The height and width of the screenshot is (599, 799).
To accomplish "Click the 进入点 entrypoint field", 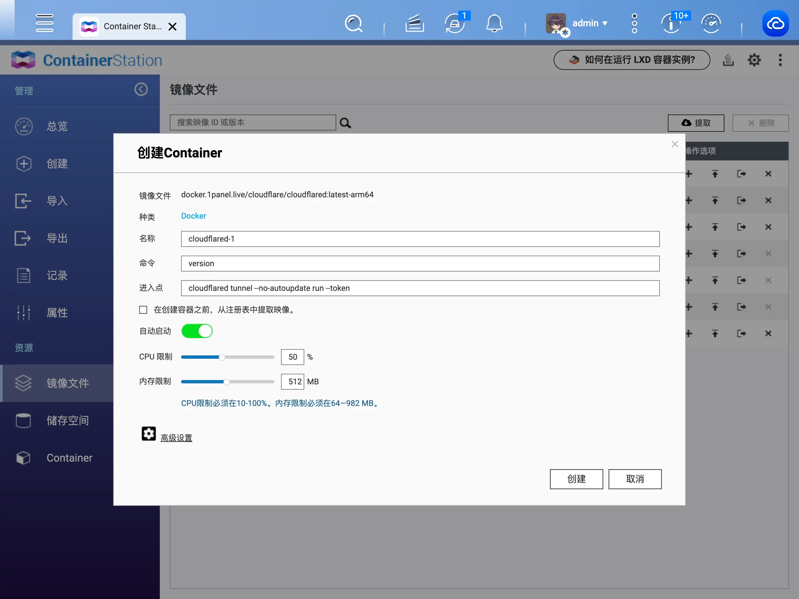I will pos(420,288).
